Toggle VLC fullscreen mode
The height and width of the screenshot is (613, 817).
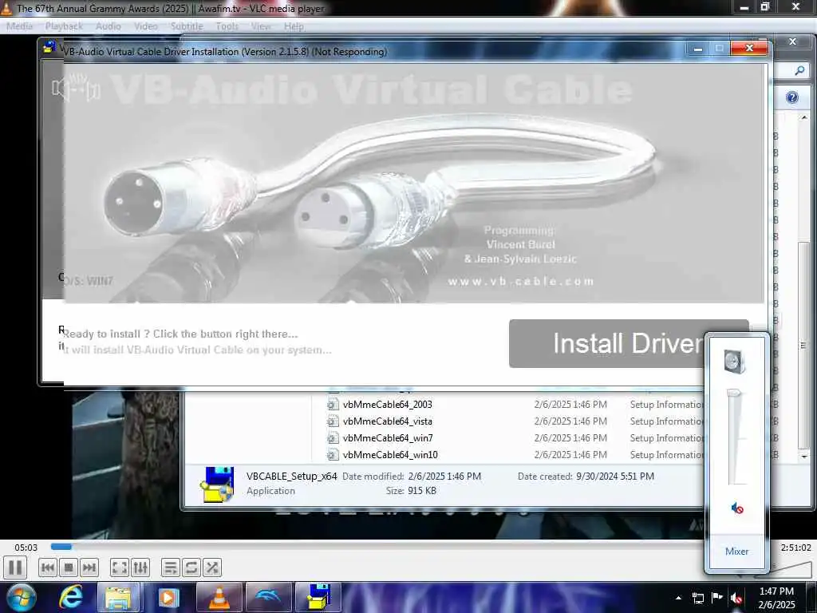point(120,568)
